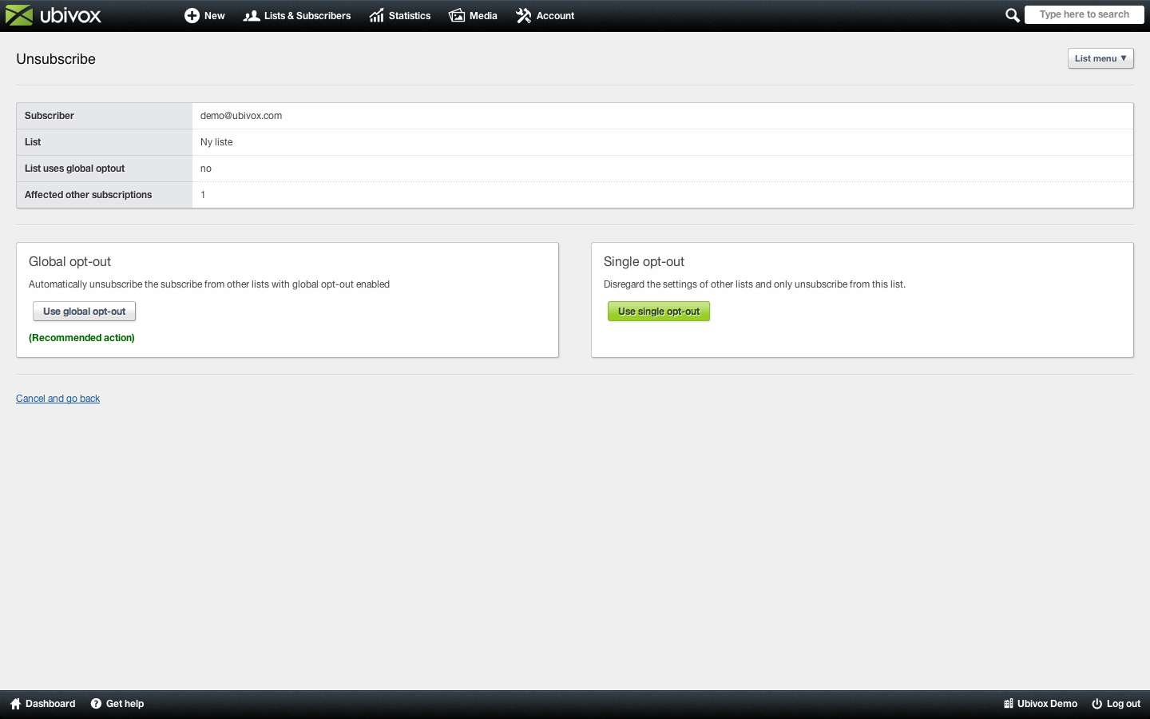Click the tools icon beside Account

pos(523,15)
